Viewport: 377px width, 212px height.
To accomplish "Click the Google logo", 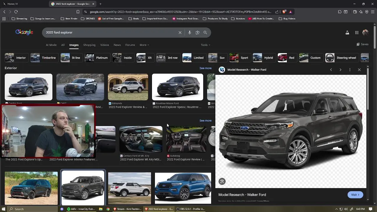I will click(x=24, y=32).
